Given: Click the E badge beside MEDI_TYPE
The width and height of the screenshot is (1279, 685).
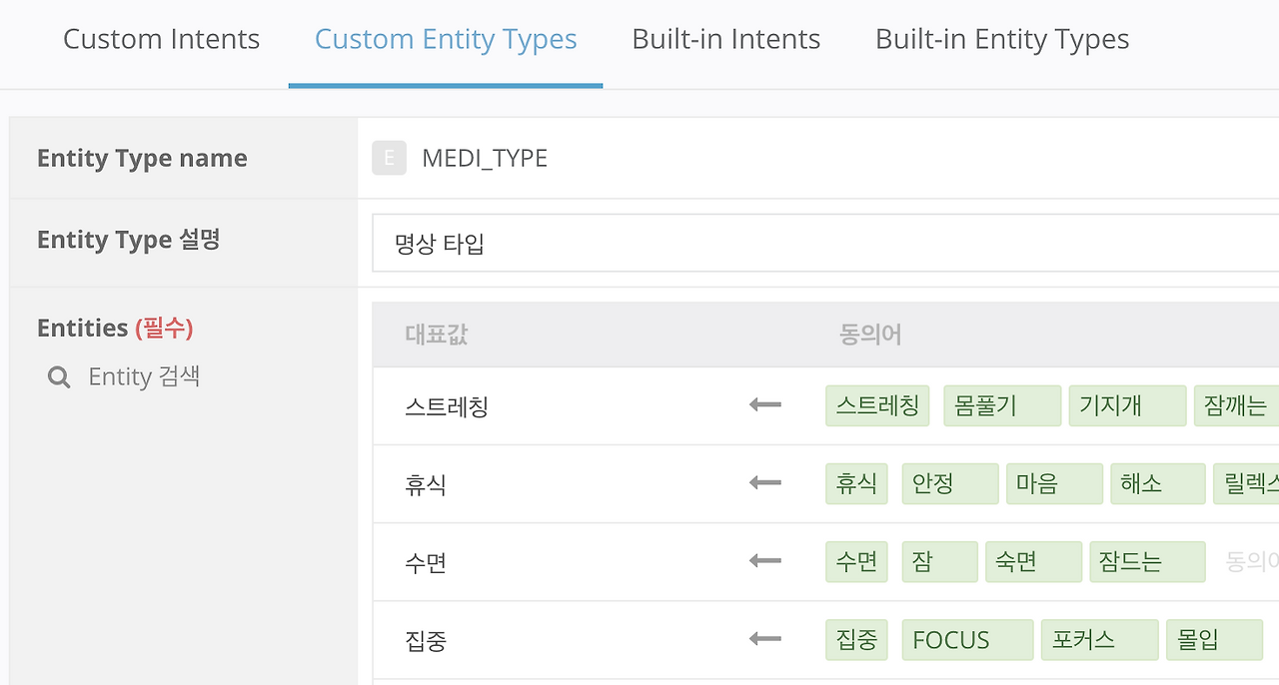Looking at the screenshot, I should [x=389, y=158].
